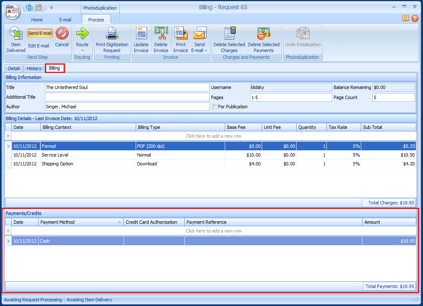The image size is (423, 306).
Task: Open help with the question mark icon
Action: (415, 18)
